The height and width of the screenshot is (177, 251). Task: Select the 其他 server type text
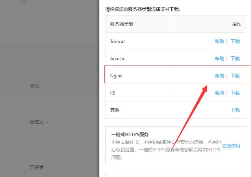(x=115, y=110)
